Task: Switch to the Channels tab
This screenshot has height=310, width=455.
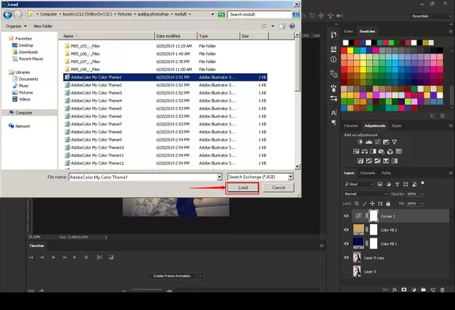Action: click(x=368, y=173)
